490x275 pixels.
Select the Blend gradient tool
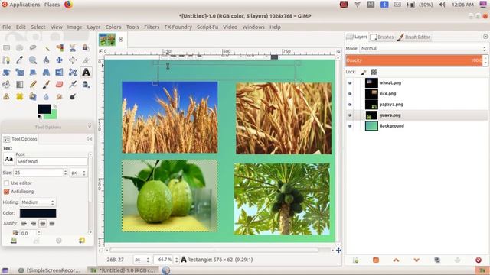pyautogui.click(x=20, y=85)
